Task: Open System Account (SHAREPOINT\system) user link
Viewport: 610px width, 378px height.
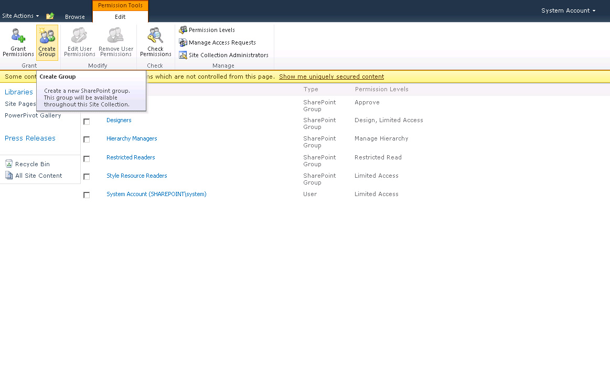Action: click(156, 194)
